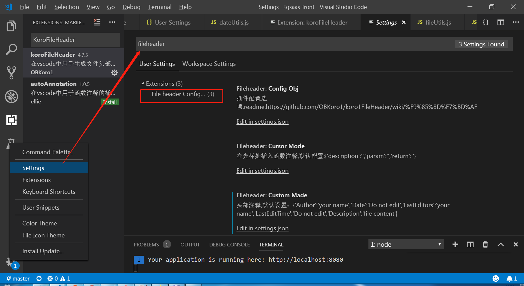Open the Debug menu

coord(131,7)
